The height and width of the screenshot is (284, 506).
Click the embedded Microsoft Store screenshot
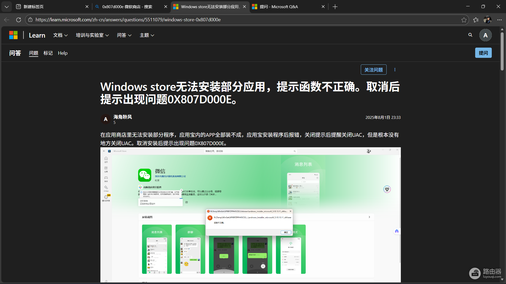coord(250,215)
